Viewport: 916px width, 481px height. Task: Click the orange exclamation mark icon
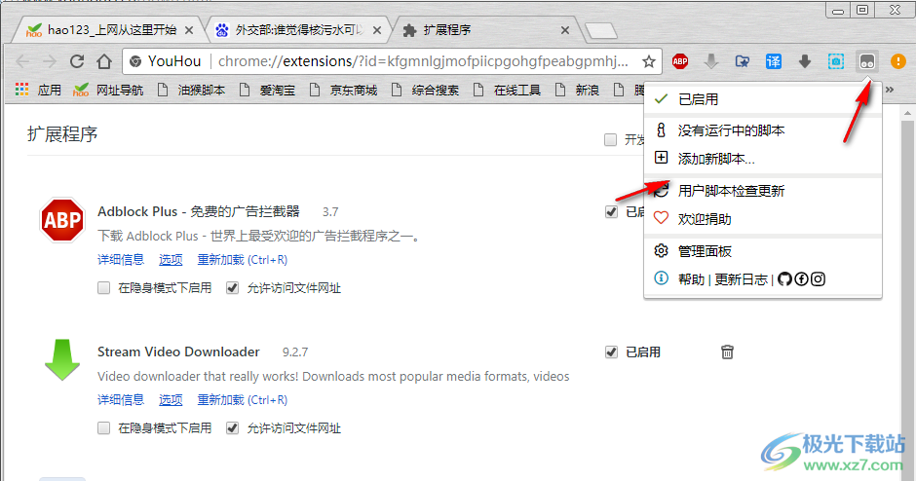click(897, 61)
